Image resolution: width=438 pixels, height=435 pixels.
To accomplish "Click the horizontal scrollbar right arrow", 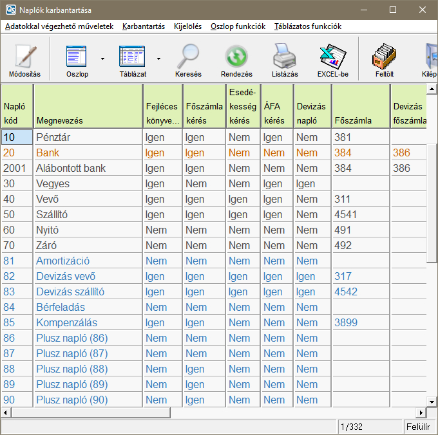I will pyautogui.click(x=421, y=412).
